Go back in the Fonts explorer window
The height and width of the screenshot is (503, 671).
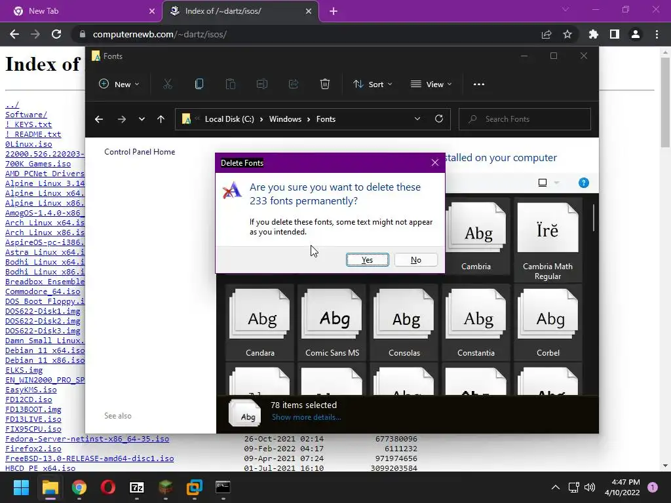(x=99, y=119)
